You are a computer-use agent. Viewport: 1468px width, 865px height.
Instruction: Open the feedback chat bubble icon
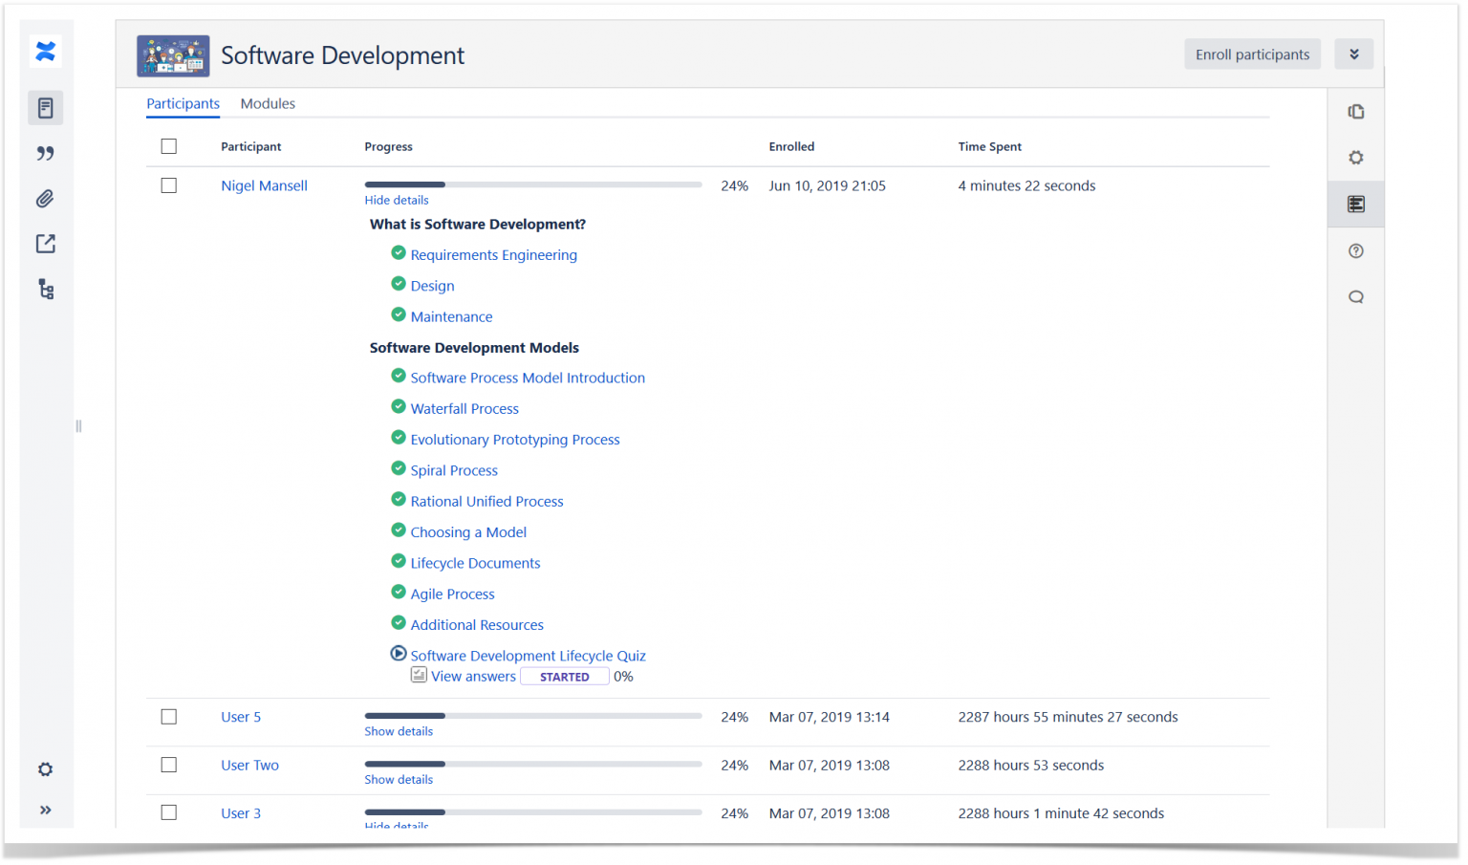point(1355,296)
